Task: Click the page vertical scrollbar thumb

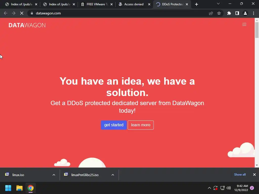Action: pyautogui.click(x=257, y=30)
